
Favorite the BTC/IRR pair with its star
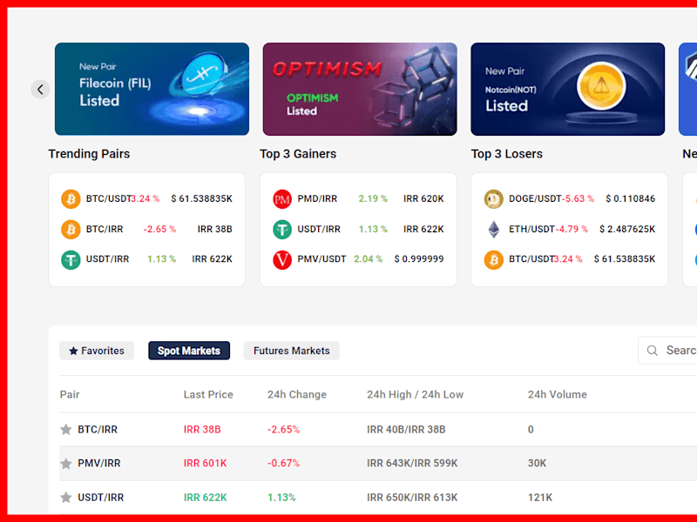pyautogui.click(x=66, y=429)
